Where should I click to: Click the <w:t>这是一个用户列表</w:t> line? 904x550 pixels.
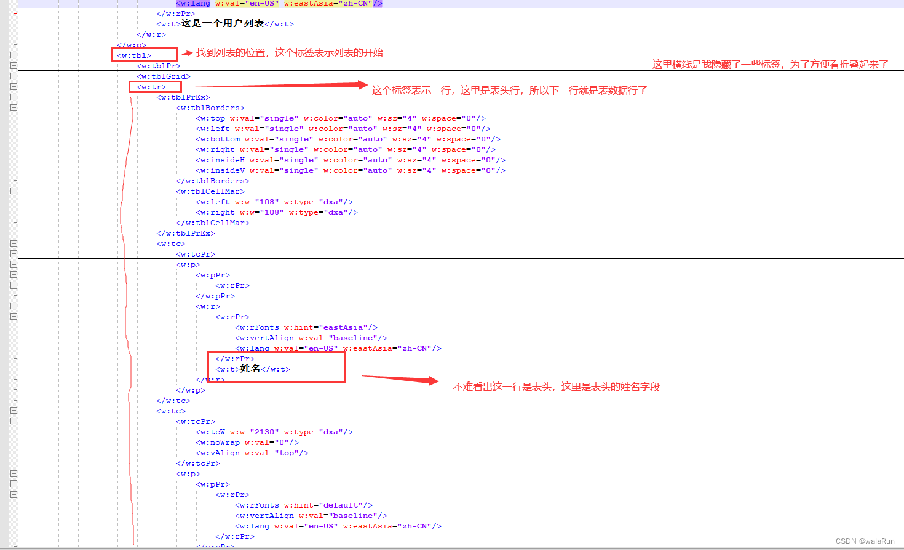(x=225, y=24)
